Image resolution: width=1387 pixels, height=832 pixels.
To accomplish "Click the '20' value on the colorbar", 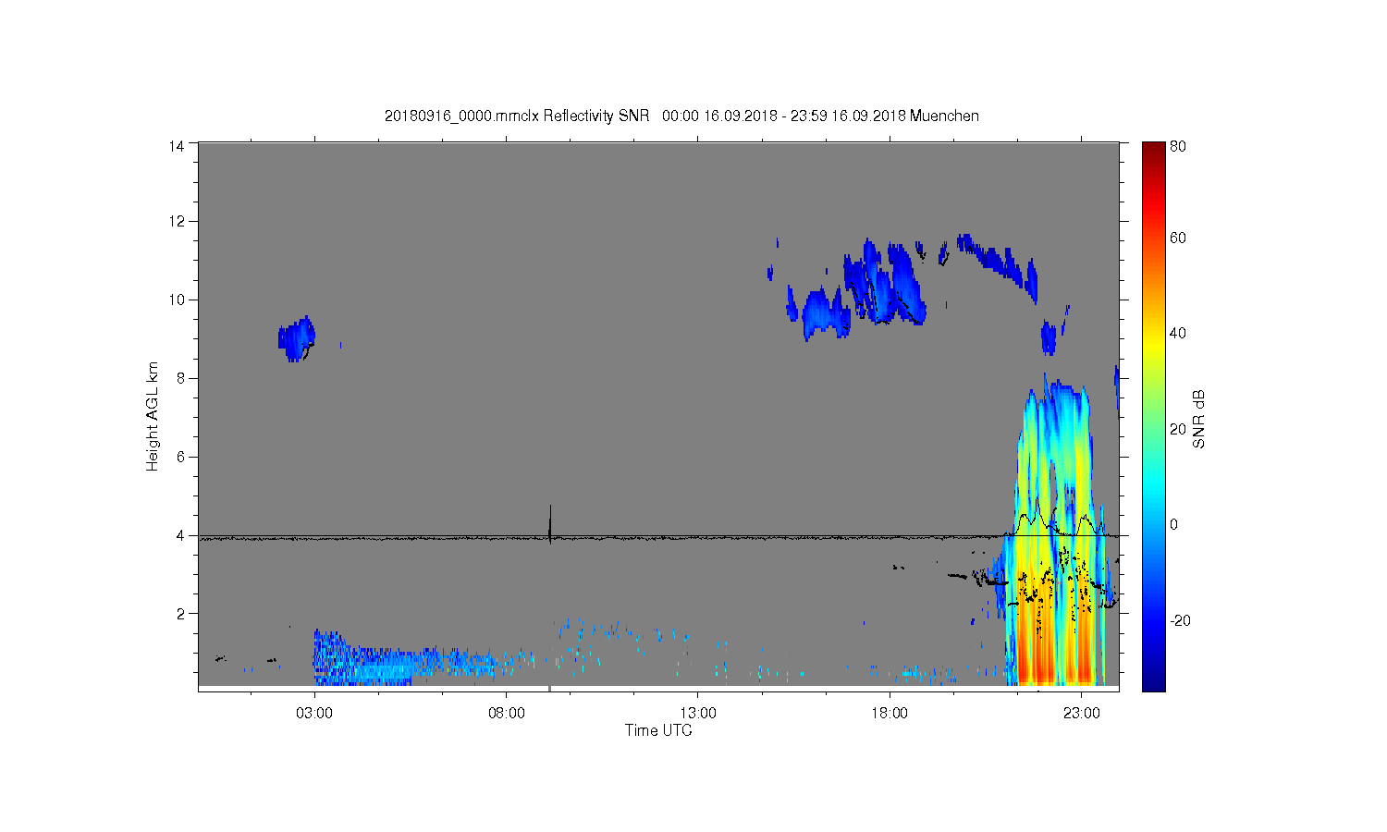I will 1178,429.
